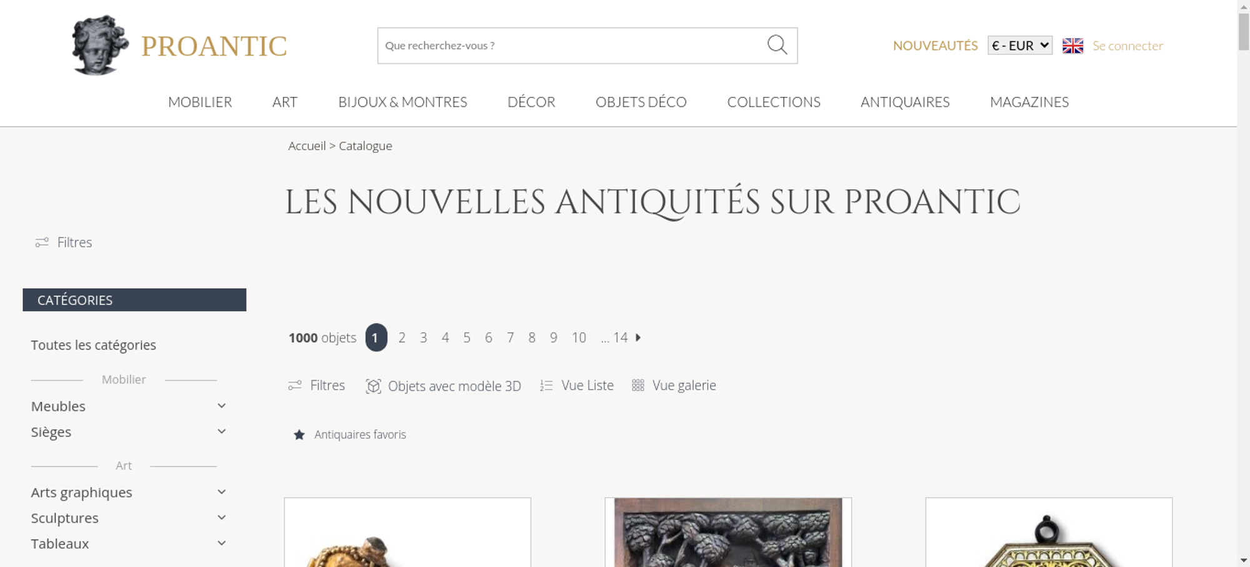
Task: Expand the Tableaux category
Action: tap(221, 543)
